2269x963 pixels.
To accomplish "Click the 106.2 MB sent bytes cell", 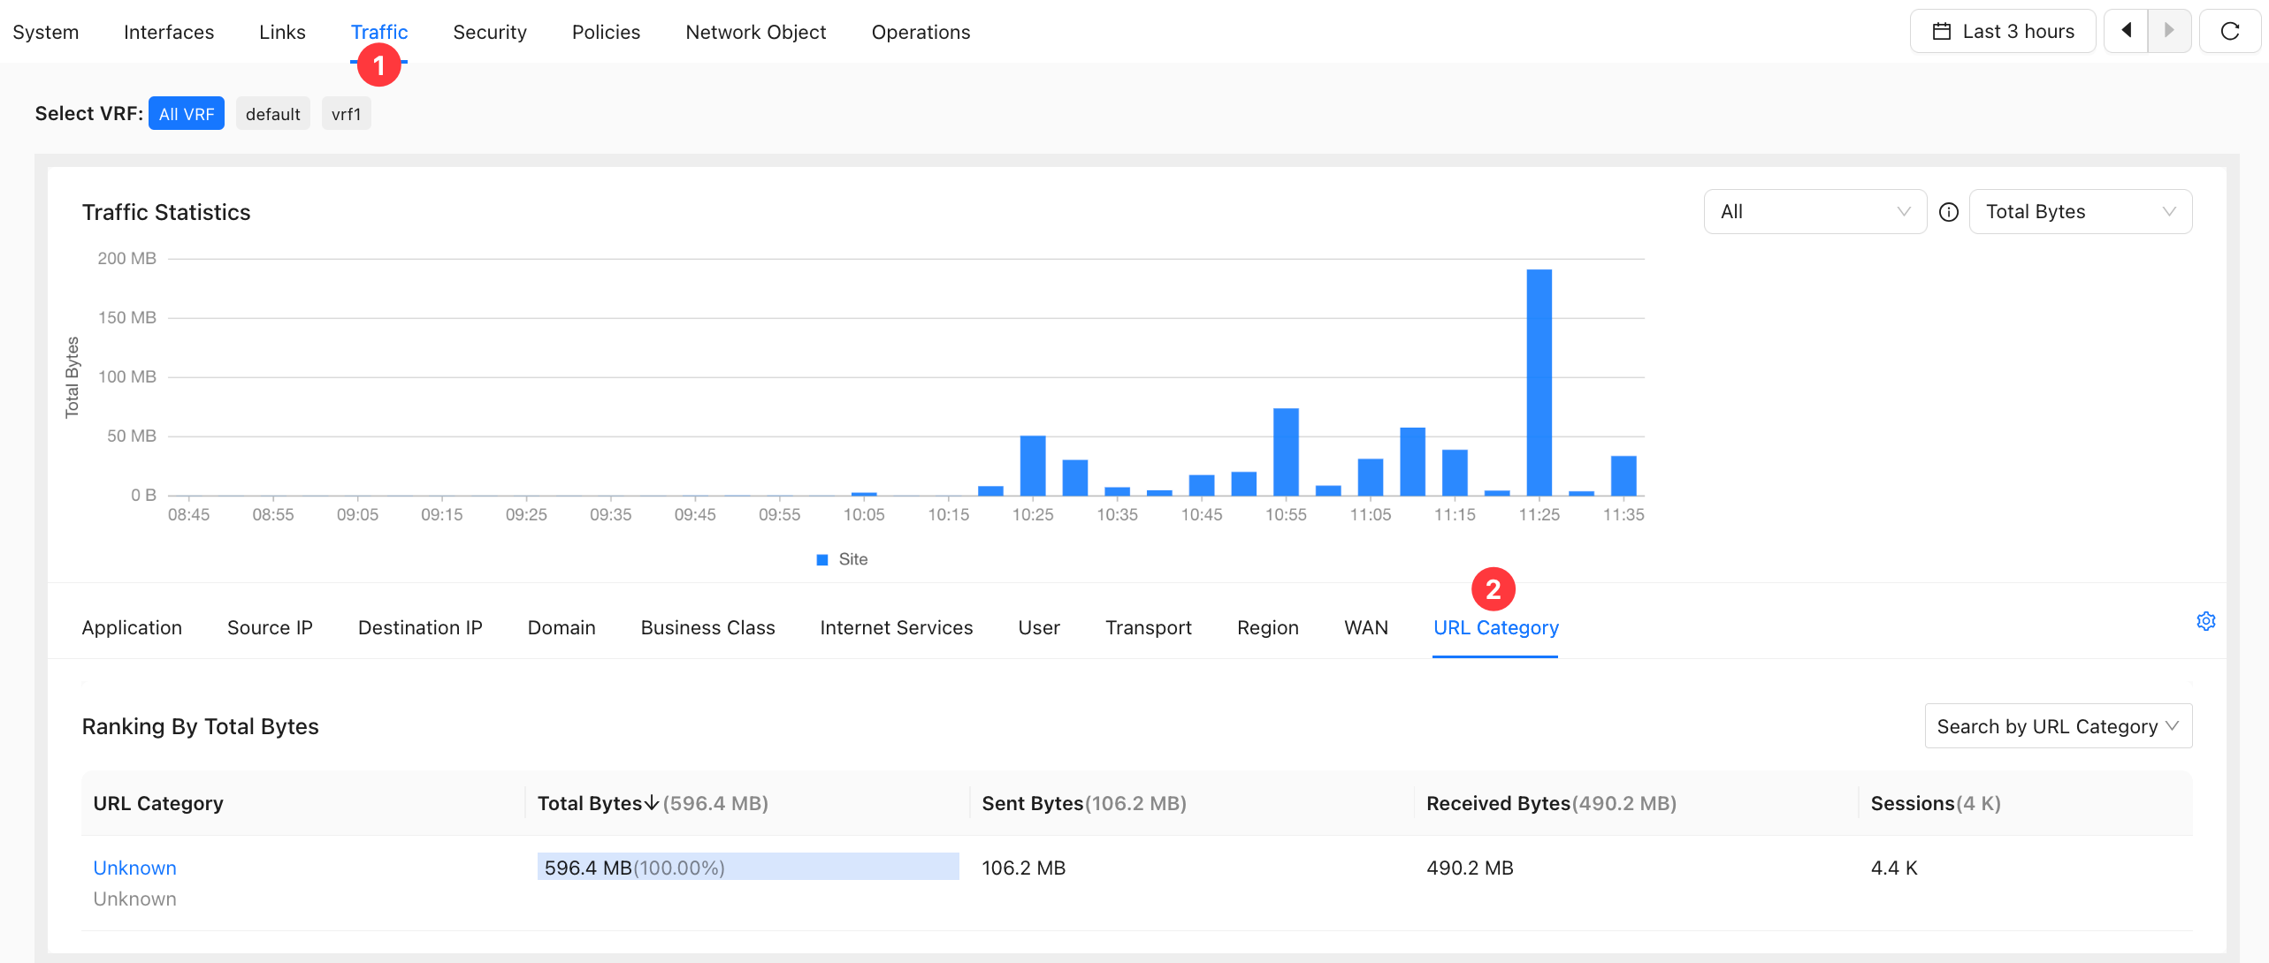I will pos(1024,868).
